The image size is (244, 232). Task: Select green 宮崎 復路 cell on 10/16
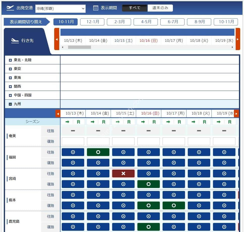pyautogui.click(x=149, y=184)
